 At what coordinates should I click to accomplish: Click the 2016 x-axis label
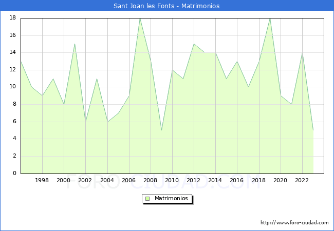(237, 180)
